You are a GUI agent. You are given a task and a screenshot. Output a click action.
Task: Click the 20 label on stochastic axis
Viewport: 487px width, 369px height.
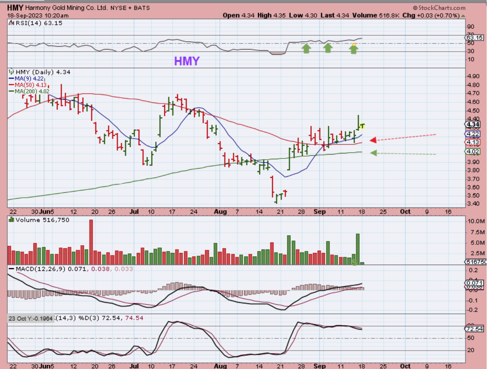(471, 350)
